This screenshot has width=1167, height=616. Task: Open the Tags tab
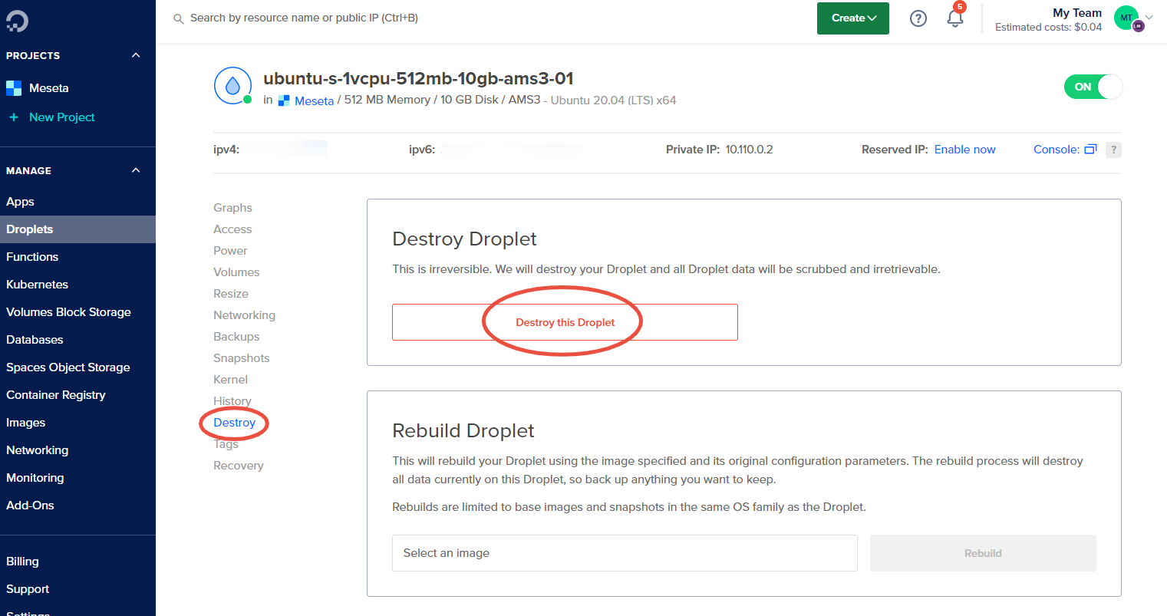pos(226,444)
